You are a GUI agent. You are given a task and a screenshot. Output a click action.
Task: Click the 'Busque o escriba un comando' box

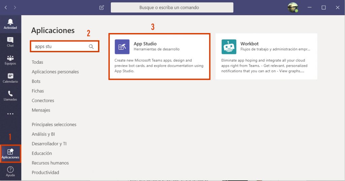[172, 7]
